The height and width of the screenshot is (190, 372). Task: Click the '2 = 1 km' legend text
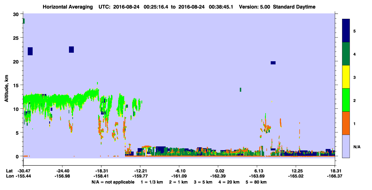(x=178, y=182)
